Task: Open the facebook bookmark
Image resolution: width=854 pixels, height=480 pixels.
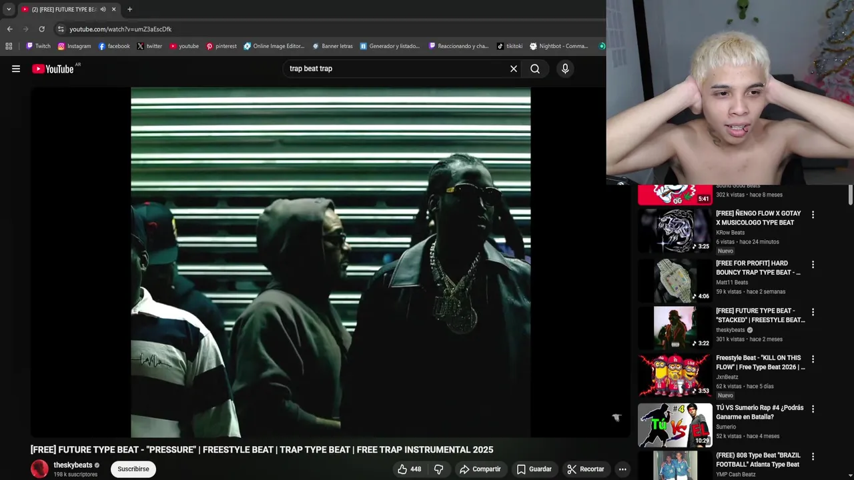Action: point(114,46)
